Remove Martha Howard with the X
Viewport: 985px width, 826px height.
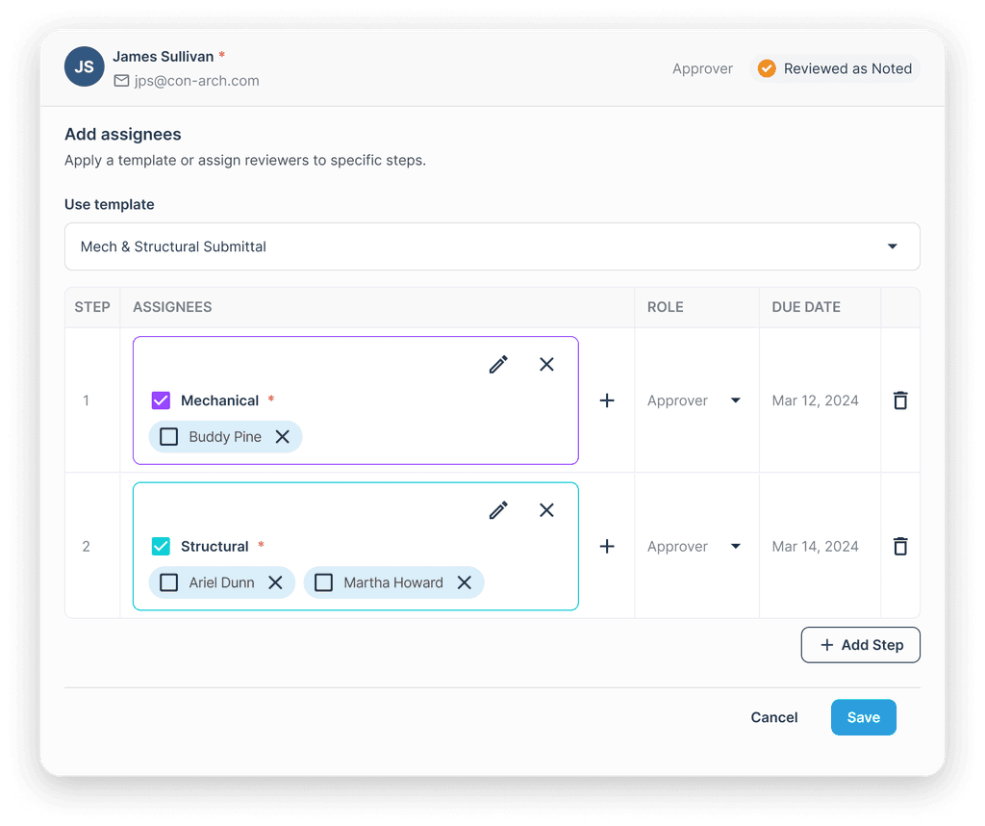tap(464, 582)
